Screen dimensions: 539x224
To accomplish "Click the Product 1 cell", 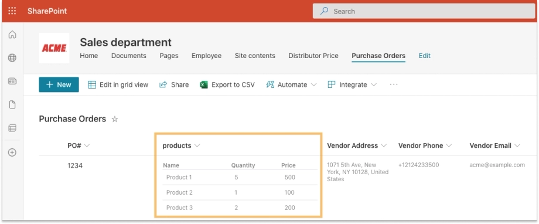I will [179, 178].
